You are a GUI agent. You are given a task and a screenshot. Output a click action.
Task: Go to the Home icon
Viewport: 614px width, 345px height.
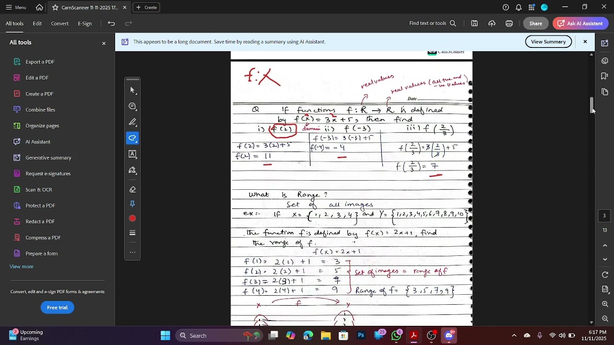(39, 7)
